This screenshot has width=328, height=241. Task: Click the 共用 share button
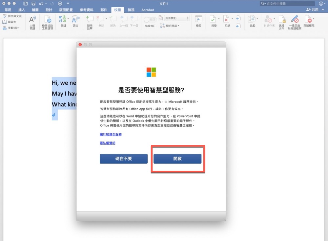point(312,10)
